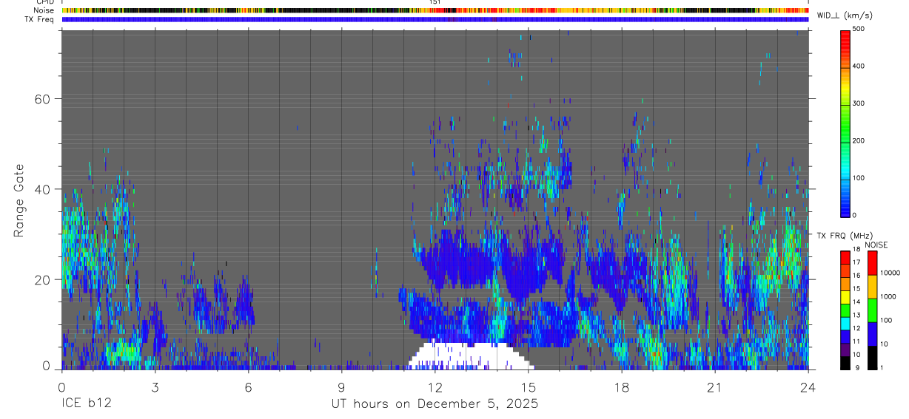
Task: Select the 'ICE b12' radar beam label
Action: point(86,404)
